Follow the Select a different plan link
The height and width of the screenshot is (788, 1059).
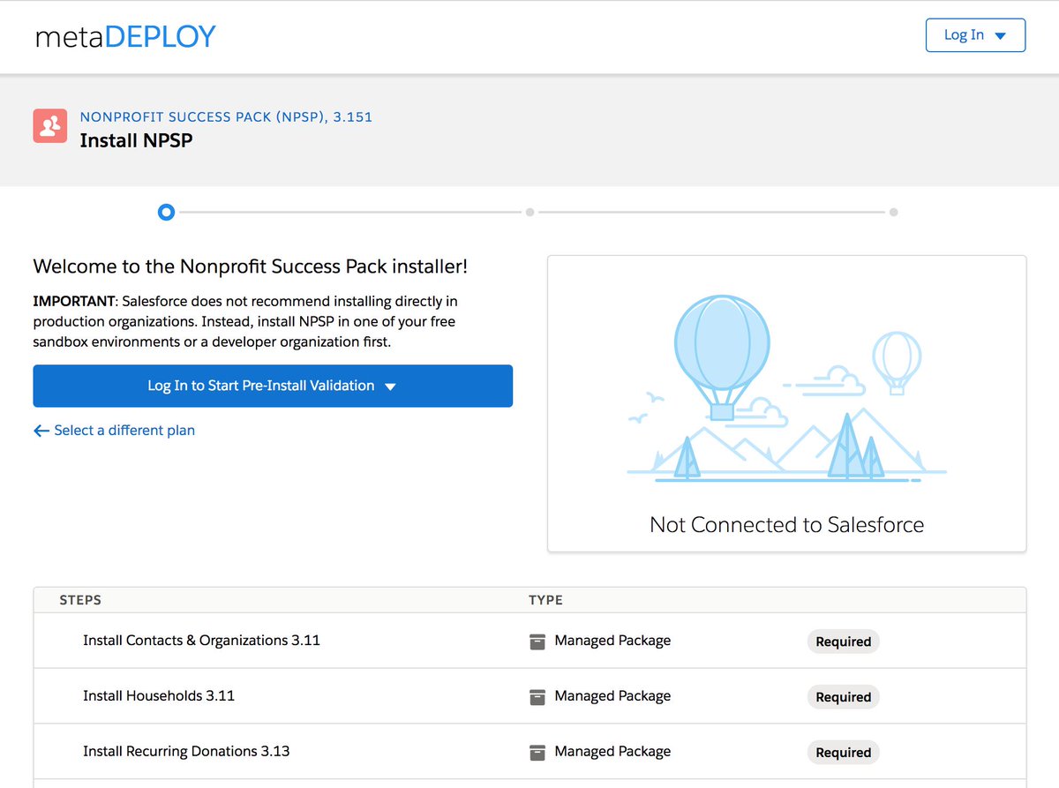[114, 431]
